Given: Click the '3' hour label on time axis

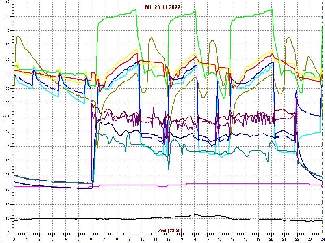Looking at the screenshot, I should 52,239.
